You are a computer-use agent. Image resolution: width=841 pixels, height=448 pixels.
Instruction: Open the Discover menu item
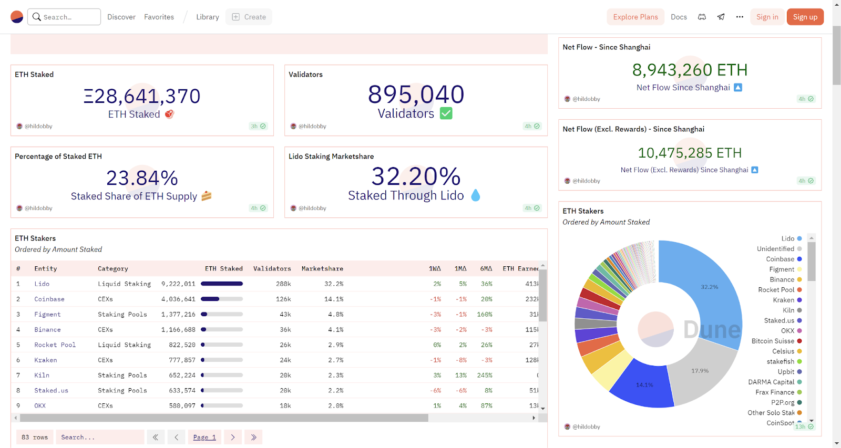coord(121,17)
